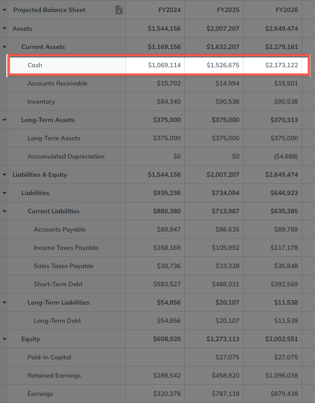Select the Accounts Payable row label
Image resolution: width=315 pixels, height=403 pixels.
point(60,229)
